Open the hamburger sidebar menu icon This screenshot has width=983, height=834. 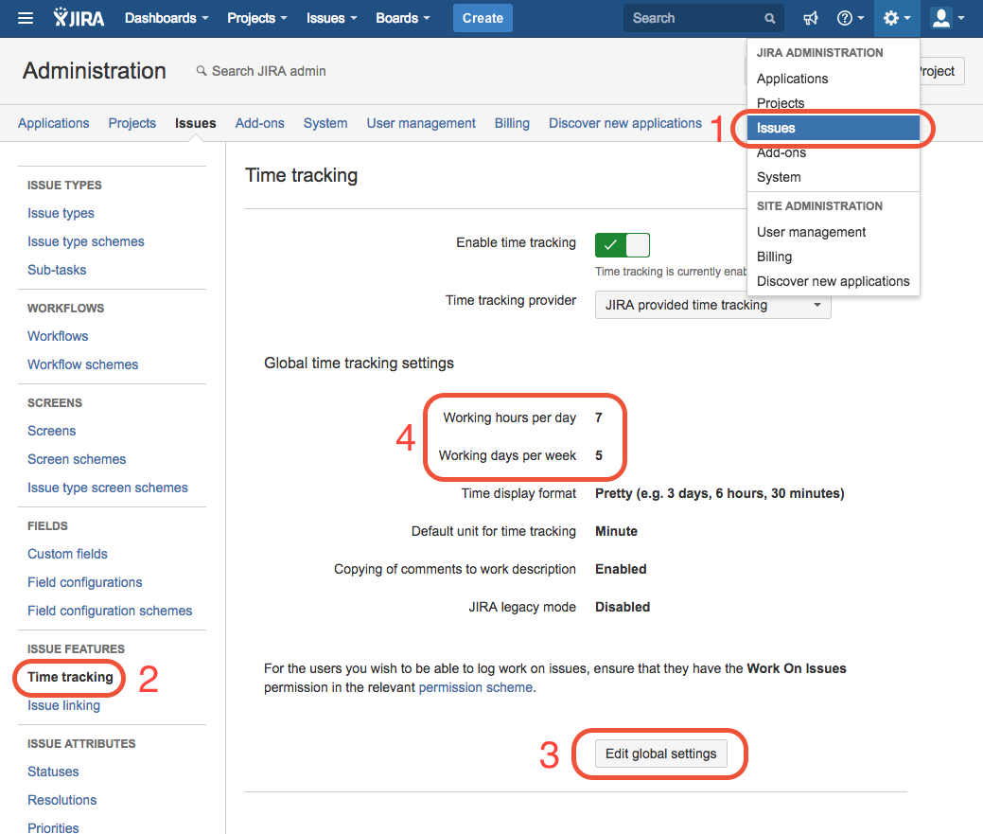pos(26,18)
